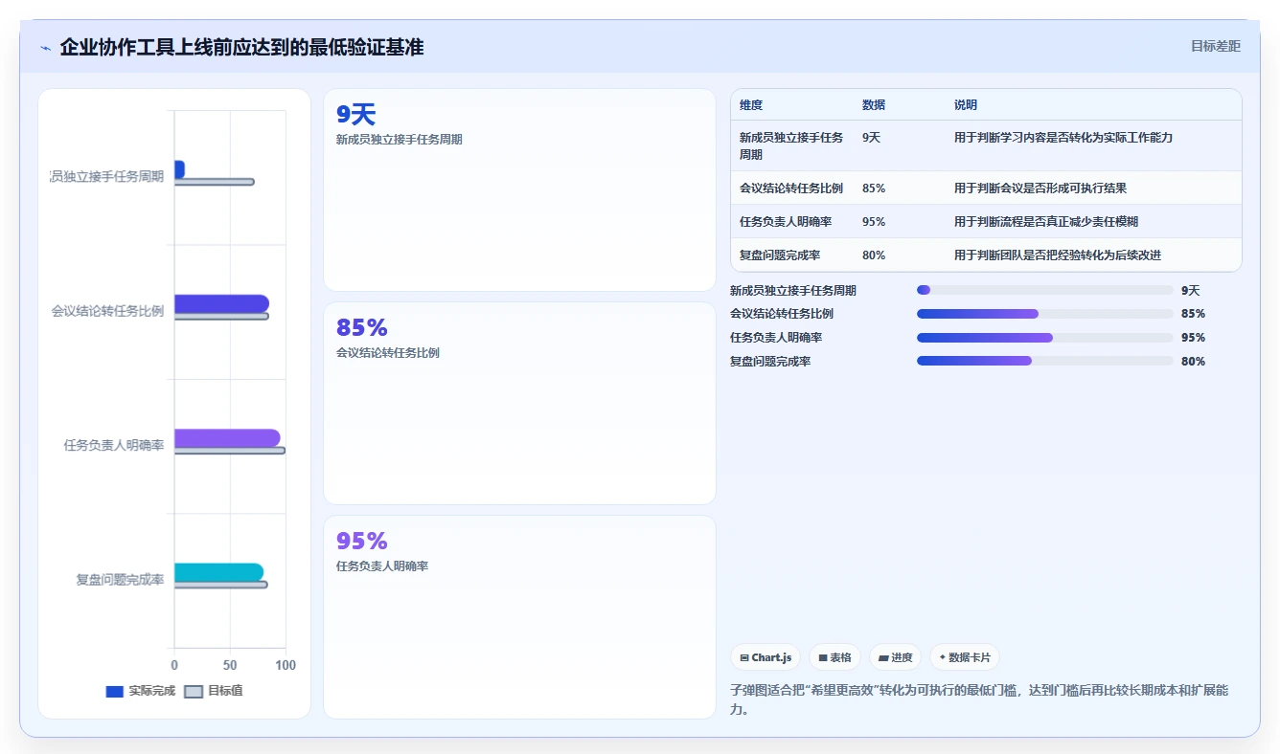Open the 85% data card
The height and width of the screenshot is (754, 1280).
tap(519, 403)
